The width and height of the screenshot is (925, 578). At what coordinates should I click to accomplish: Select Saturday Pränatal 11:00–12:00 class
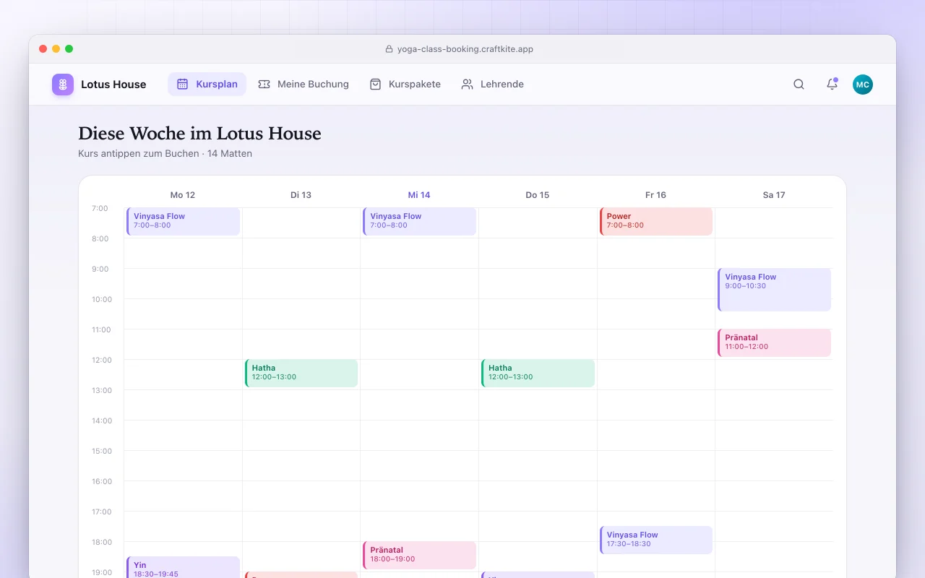pyautogui.click(x=774, y=342)
